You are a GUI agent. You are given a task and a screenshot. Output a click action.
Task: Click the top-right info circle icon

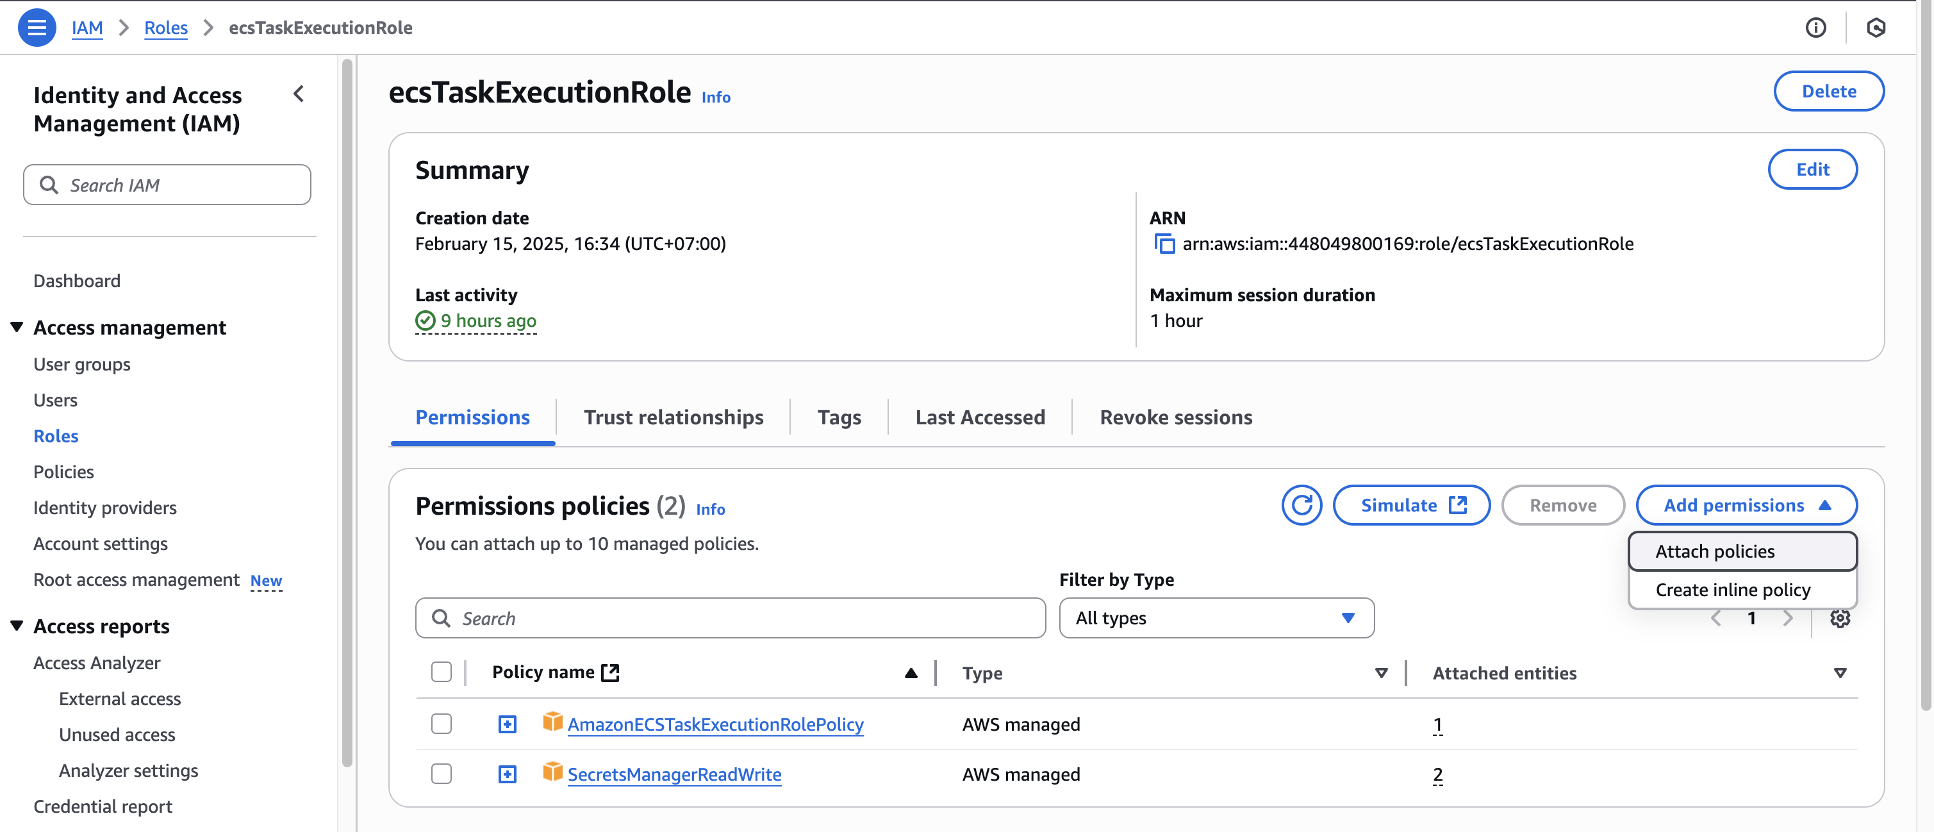click(1815, 28)
